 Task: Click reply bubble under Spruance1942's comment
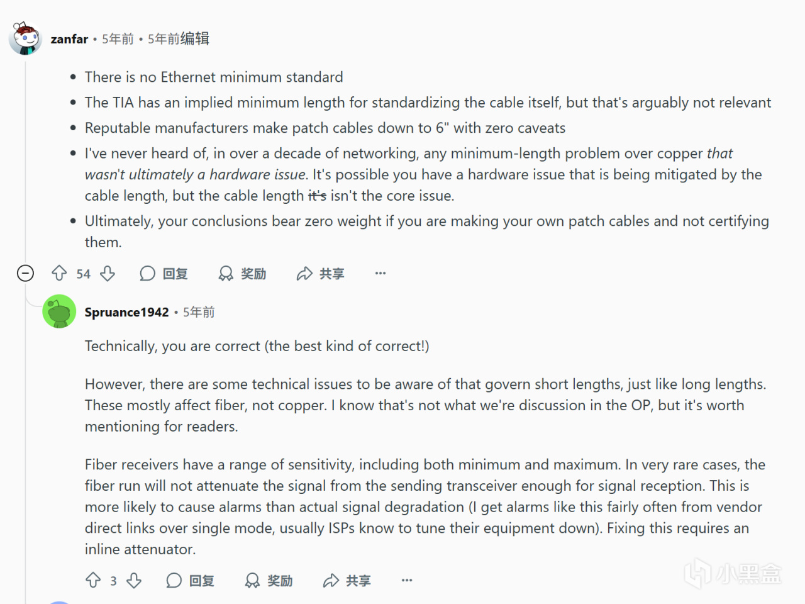point(174,580)
